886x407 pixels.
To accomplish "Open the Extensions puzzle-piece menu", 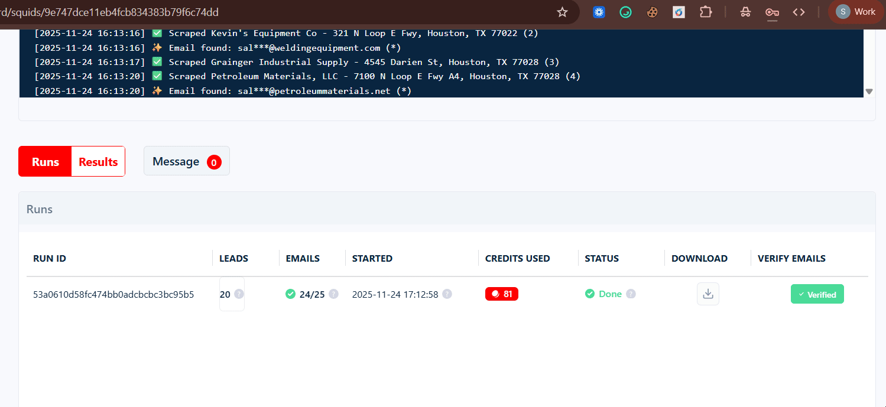I will (705, 12).
